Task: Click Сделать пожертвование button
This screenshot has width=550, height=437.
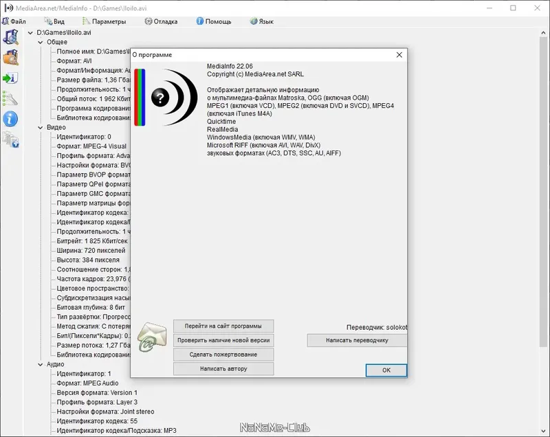Action: 223,355
